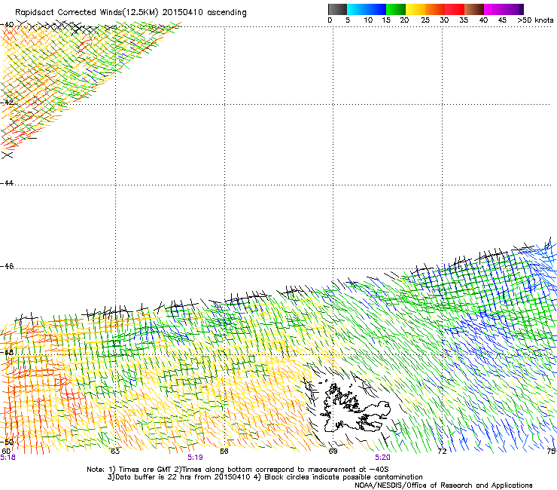Select the brown 35-40 knots legend color
Screen dimensions: 557x490
click(474, 9)
